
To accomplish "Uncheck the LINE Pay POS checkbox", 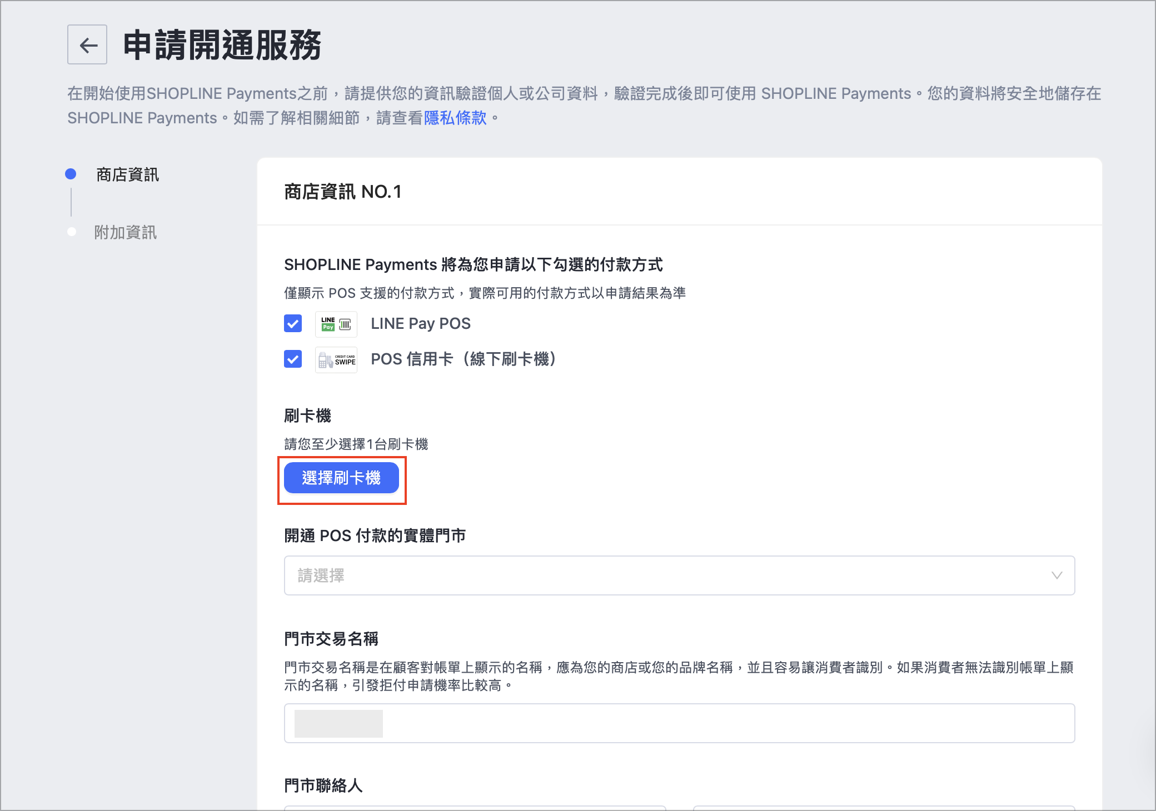I will [293, 323].
